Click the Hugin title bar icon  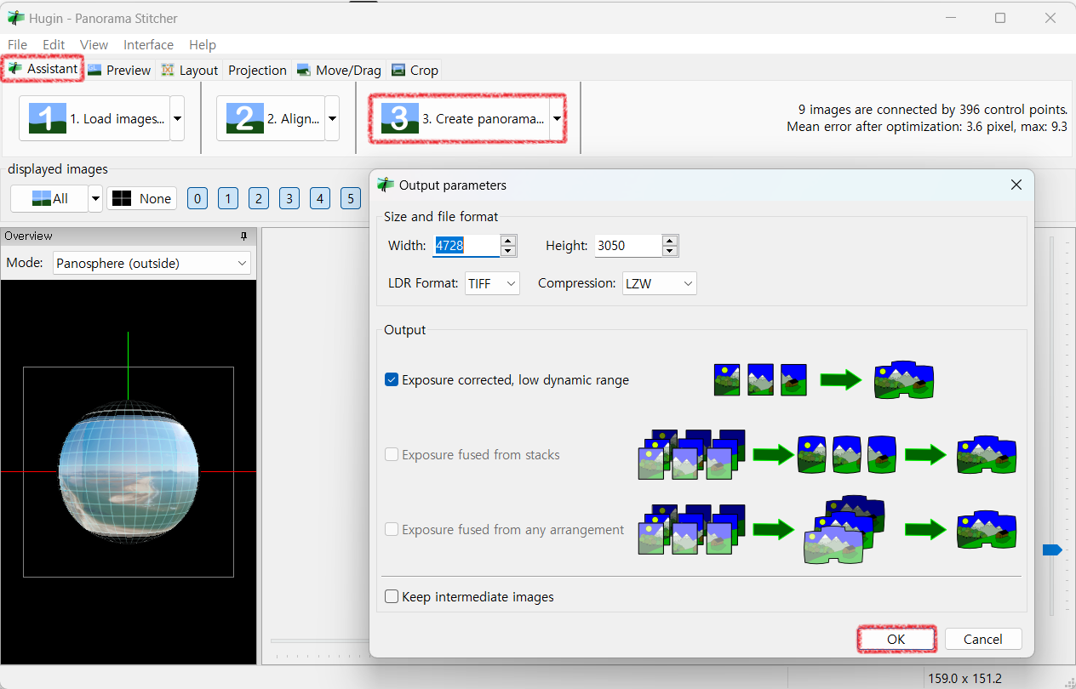click(15, 18)
